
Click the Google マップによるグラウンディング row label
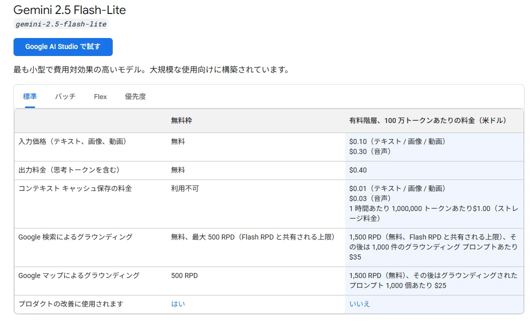point(79,275)
